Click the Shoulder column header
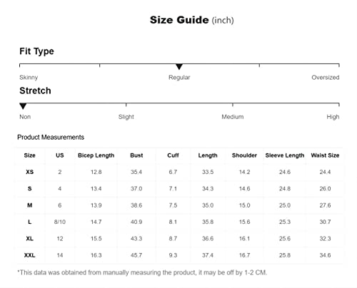The image size is (357, 288). [x=244, y=155]
